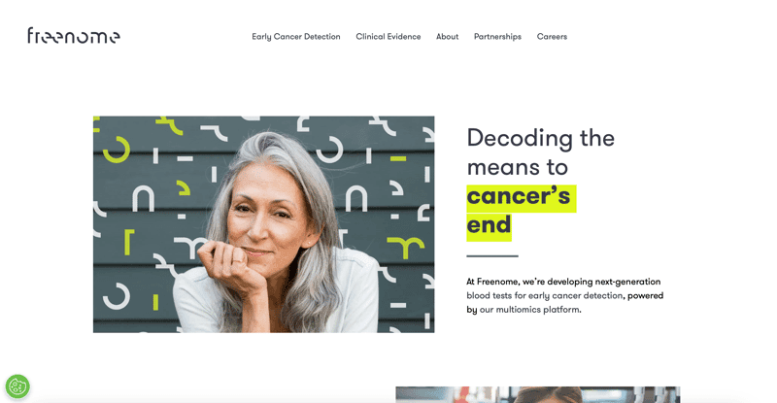Click the green circle pattern in hero image
This screenshot has width=777, height=403.
pyautogui.click(x=117, y=150)
